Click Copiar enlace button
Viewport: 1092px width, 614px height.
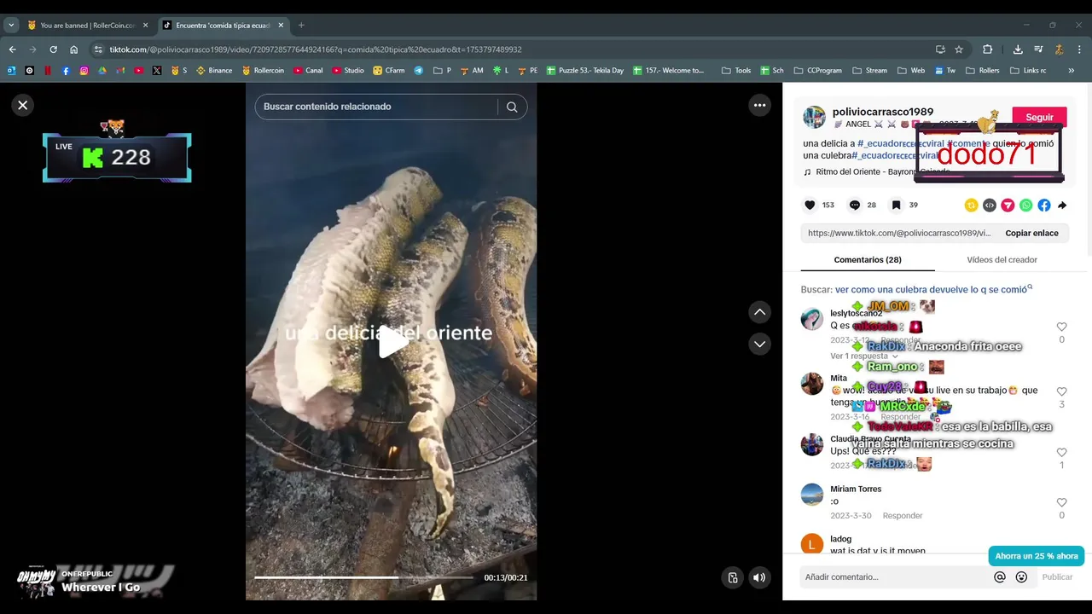1031,233
